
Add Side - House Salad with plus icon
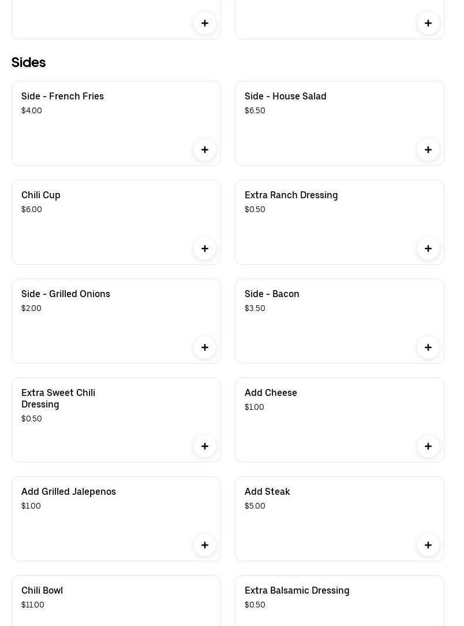click(x=428, y=150)
